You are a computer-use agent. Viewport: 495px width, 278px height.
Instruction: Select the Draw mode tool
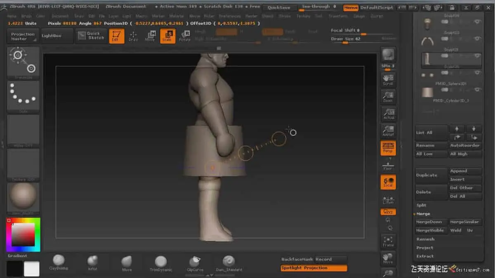(133, 36)
